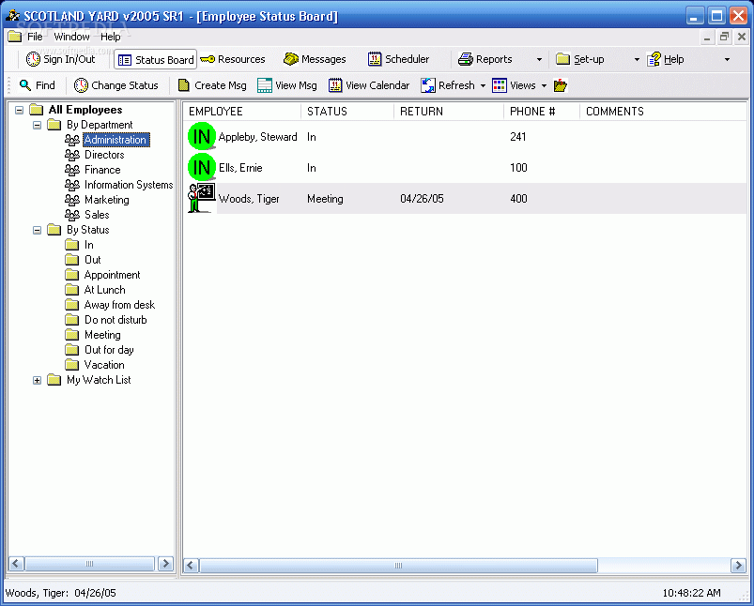Open the Refresh dropdown arrow
The image size is (754, 606).
(x=483, y=85)
